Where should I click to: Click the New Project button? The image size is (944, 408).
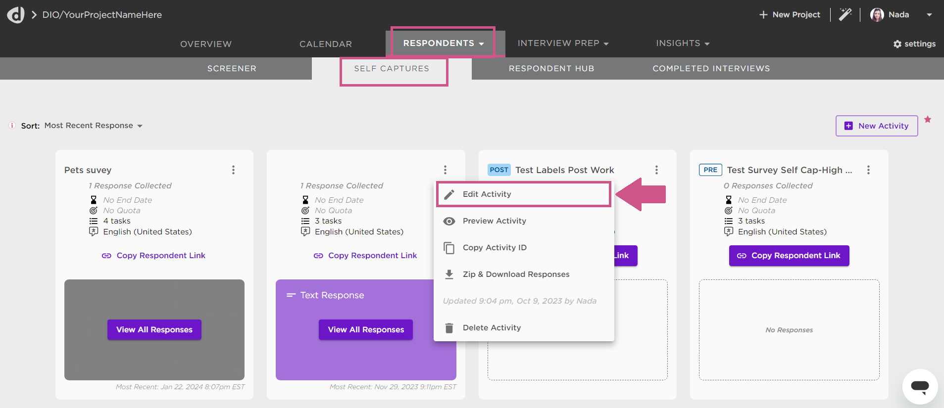[790, 15]
